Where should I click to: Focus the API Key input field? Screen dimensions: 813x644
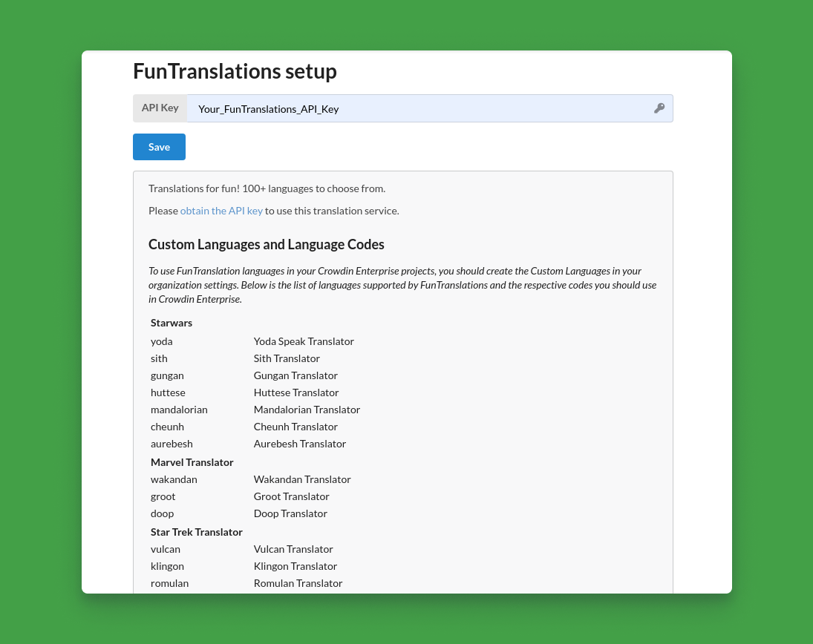click(x=430, y=108)
